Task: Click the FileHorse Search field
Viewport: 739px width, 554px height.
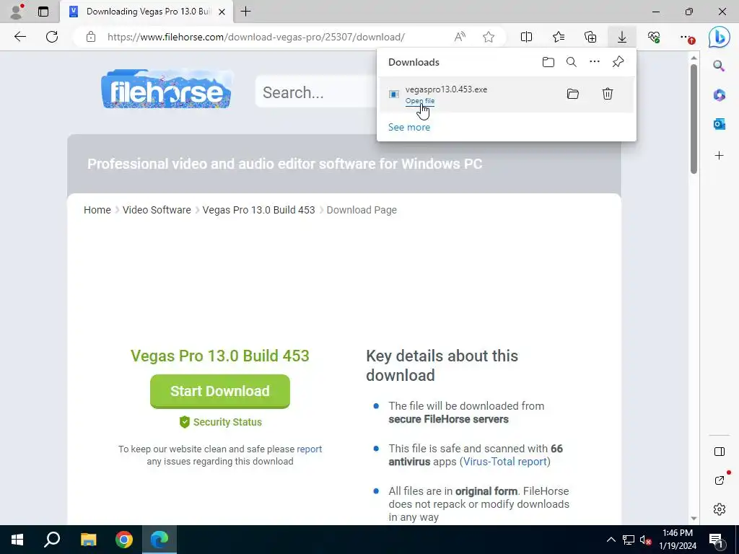Action: (x=315, y=92)
